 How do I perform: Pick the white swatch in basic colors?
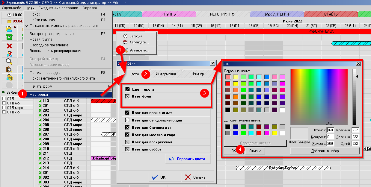tap(282, 110)
